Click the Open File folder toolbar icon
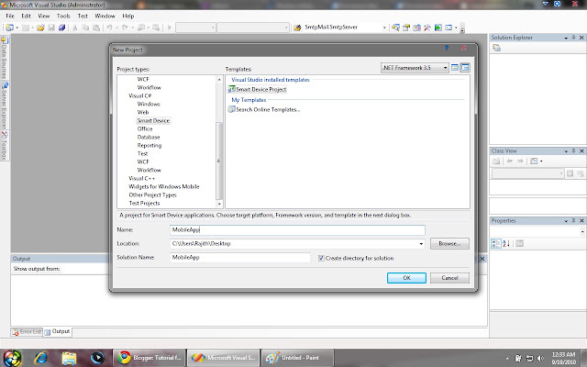This screenshot has width=587, height=367. click(x=40, y=28)
